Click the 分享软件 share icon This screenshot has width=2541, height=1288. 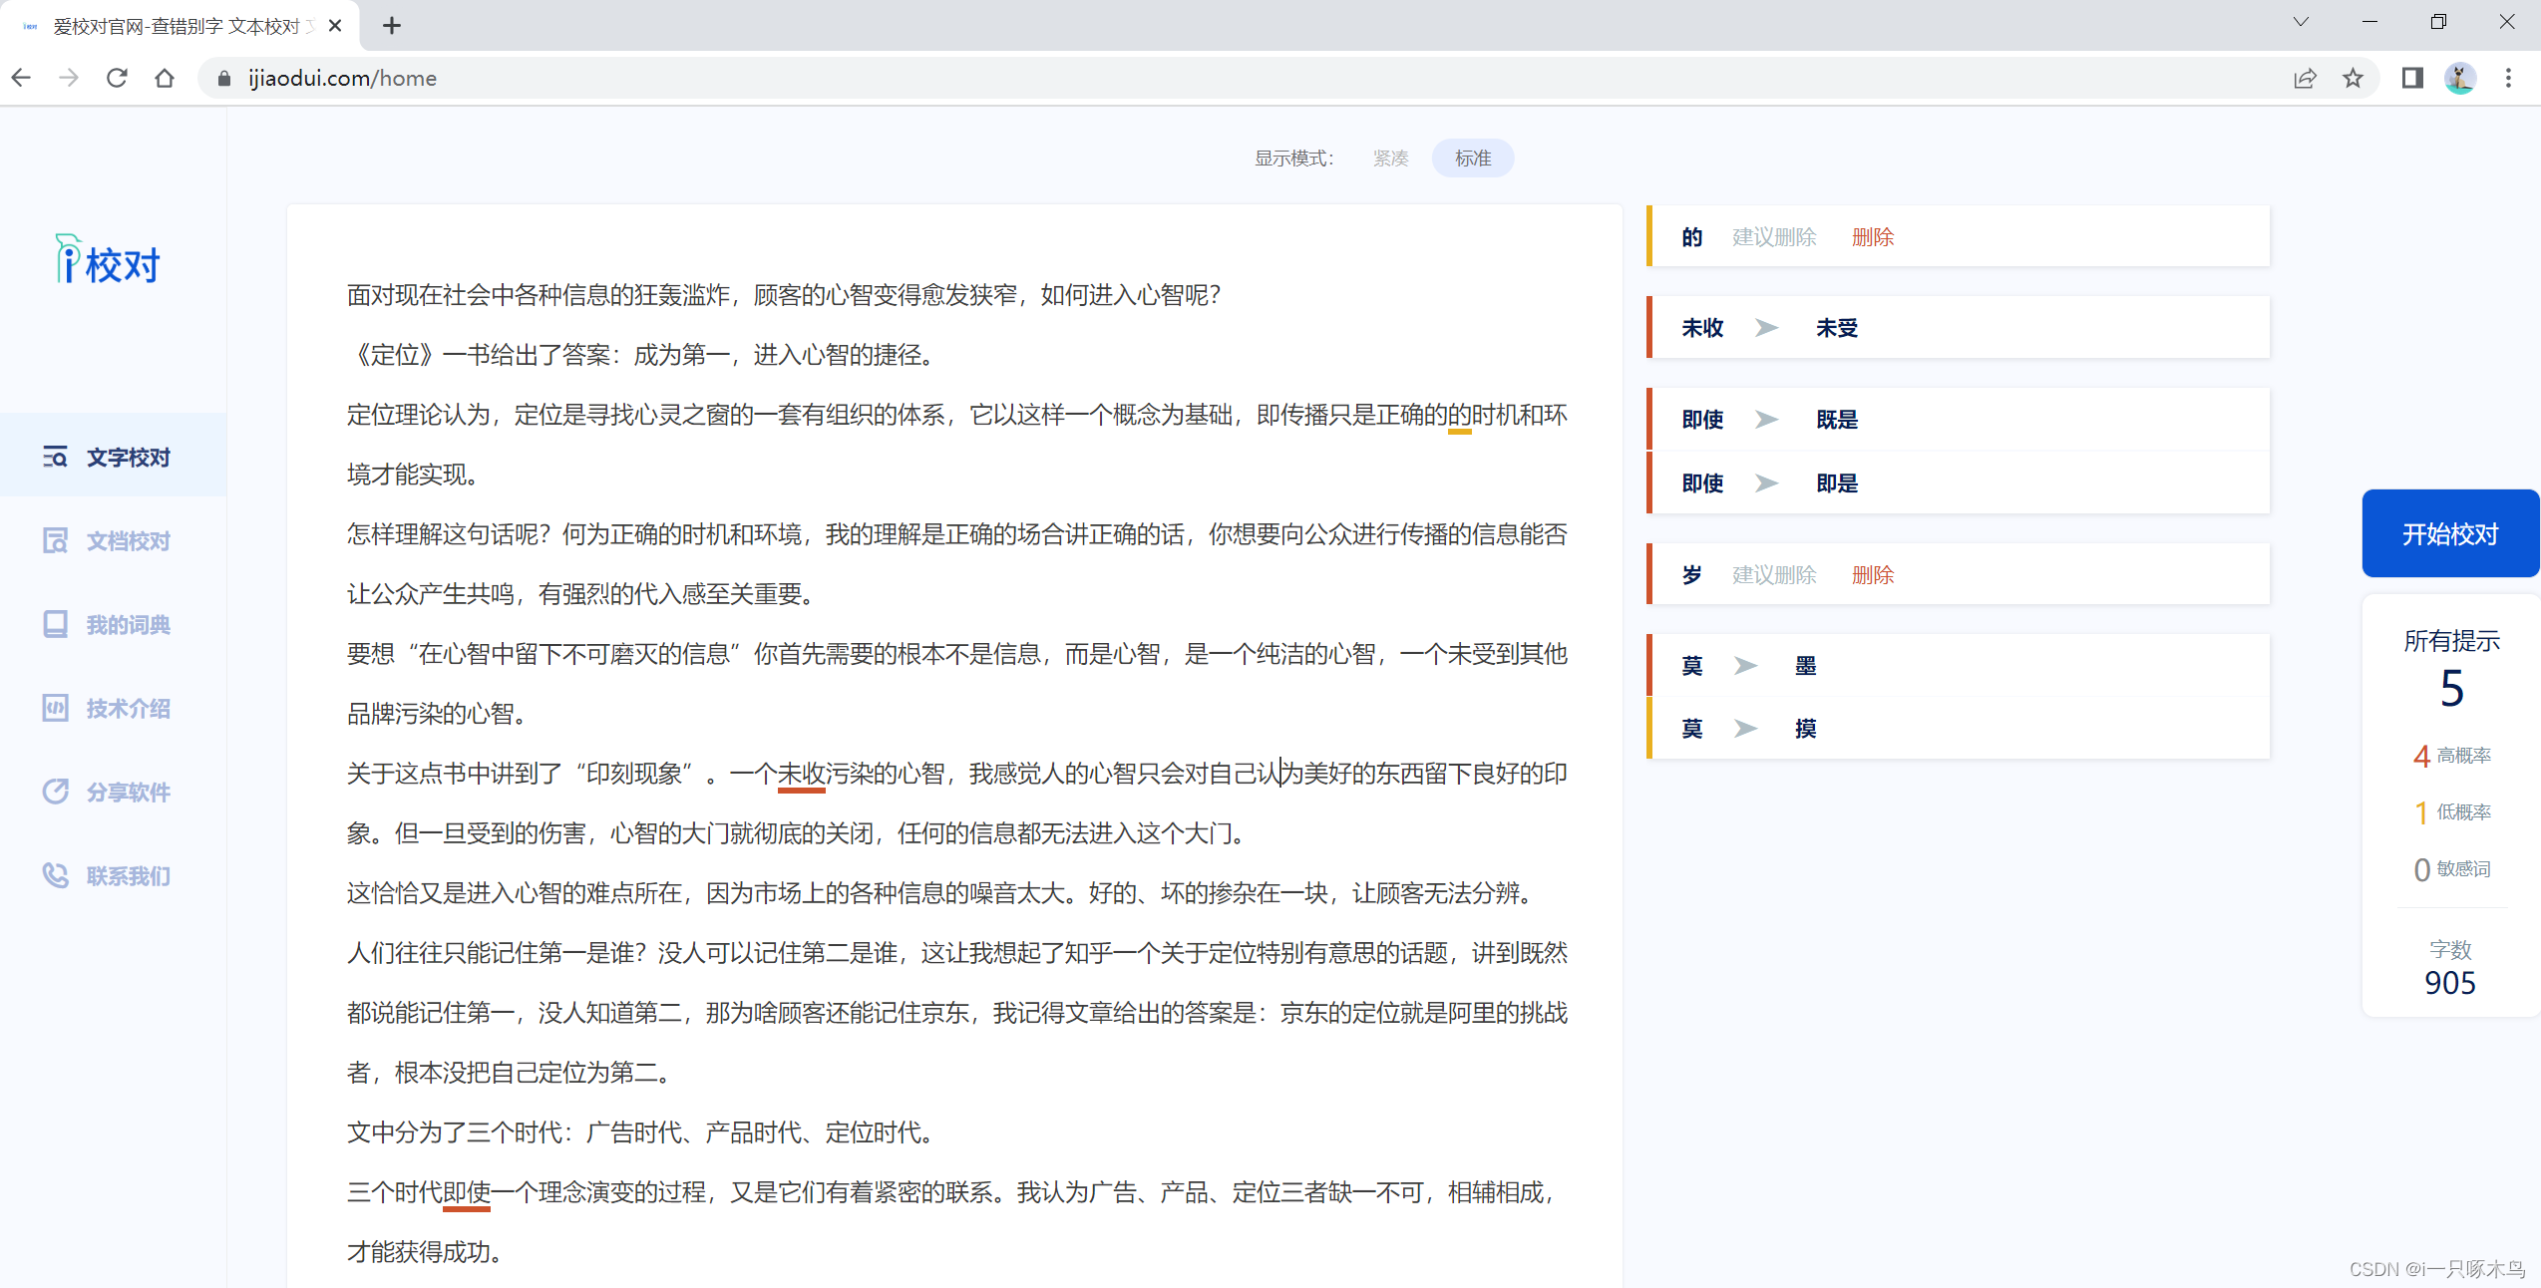pyautogui.click(x=55, y=793)
